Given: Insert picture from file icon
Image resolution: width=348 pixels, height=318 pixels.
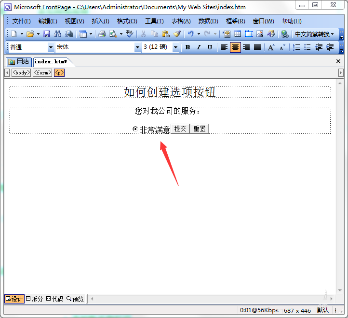Looking at the screenshot, I should pos(260,34).
